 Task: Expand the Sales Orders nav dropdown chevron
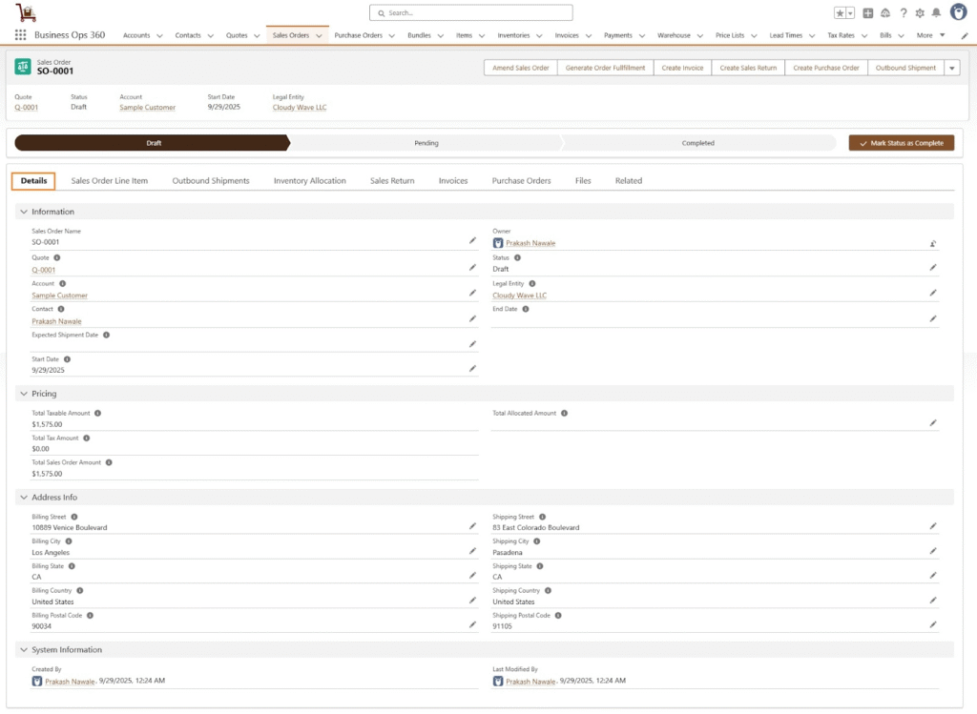coord(319,35)
